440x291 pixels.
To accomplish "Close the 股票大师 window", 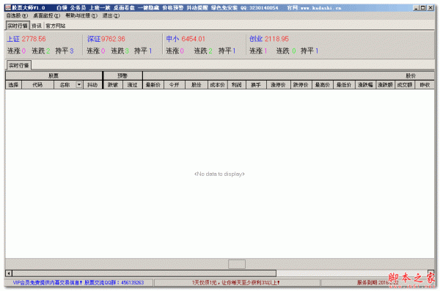I will click(x=430, y=8).
